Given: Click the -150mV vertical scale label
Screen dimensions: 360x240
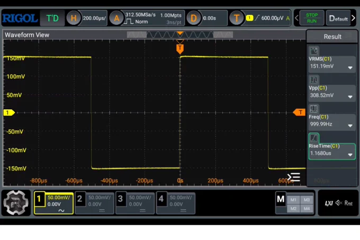Looking at the screenshot, I should tap(16, 168).
